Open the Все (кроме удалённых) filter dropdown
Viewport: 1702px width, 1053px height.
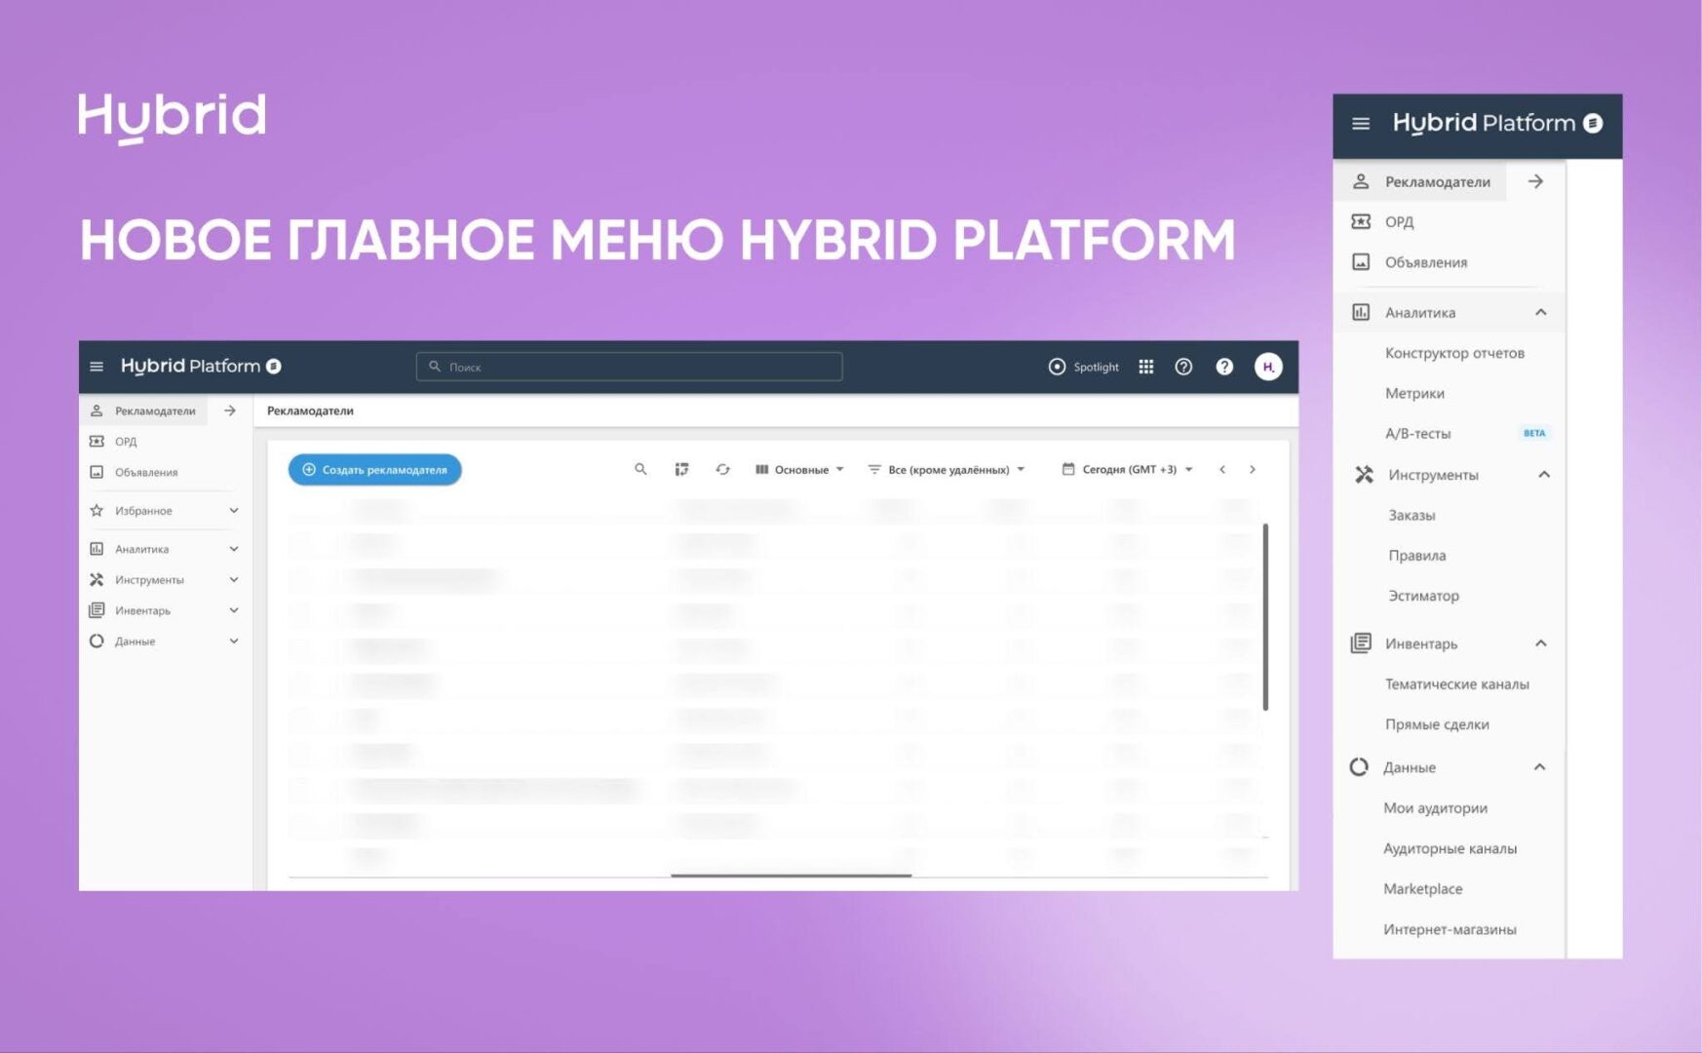[x=948, y=470]
